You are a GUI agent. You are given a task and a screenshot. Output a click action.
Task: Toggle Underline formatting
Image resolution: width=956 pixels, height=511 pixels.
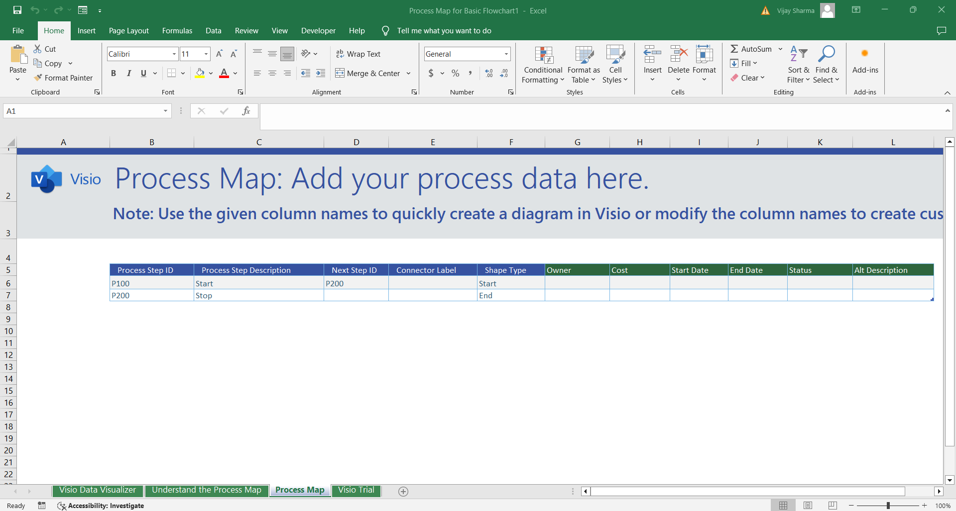tap(143, 73)
